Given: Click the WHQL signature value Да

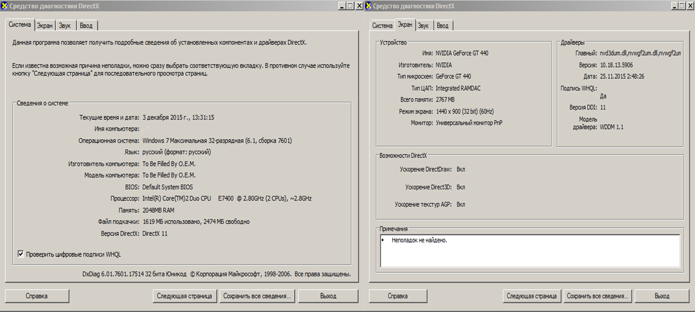Looking at the screenshot, I should point(603,96).
